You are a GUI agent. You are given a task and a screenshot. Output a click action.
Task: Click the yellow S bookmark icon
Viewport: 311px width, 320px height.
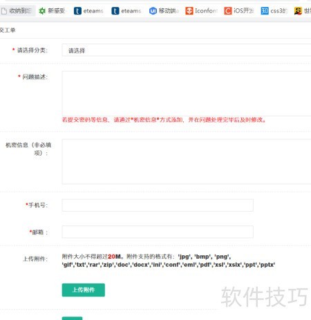click(x=298, y=11)
